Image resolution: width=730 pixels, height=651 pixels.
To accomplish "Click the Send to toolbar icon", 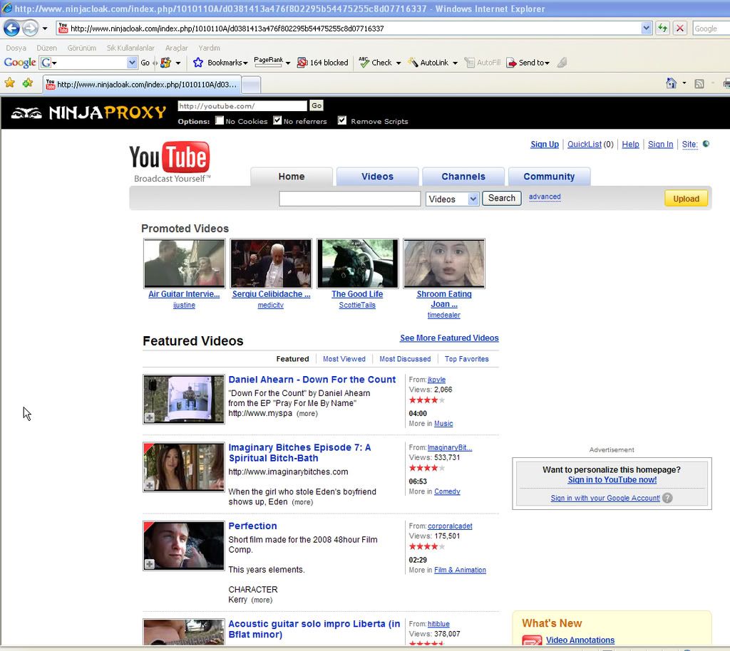I will (511, 62).
